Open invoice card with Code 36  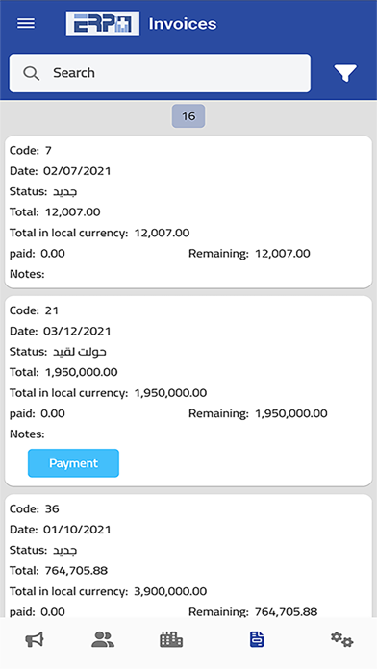(x=188, y=556)
